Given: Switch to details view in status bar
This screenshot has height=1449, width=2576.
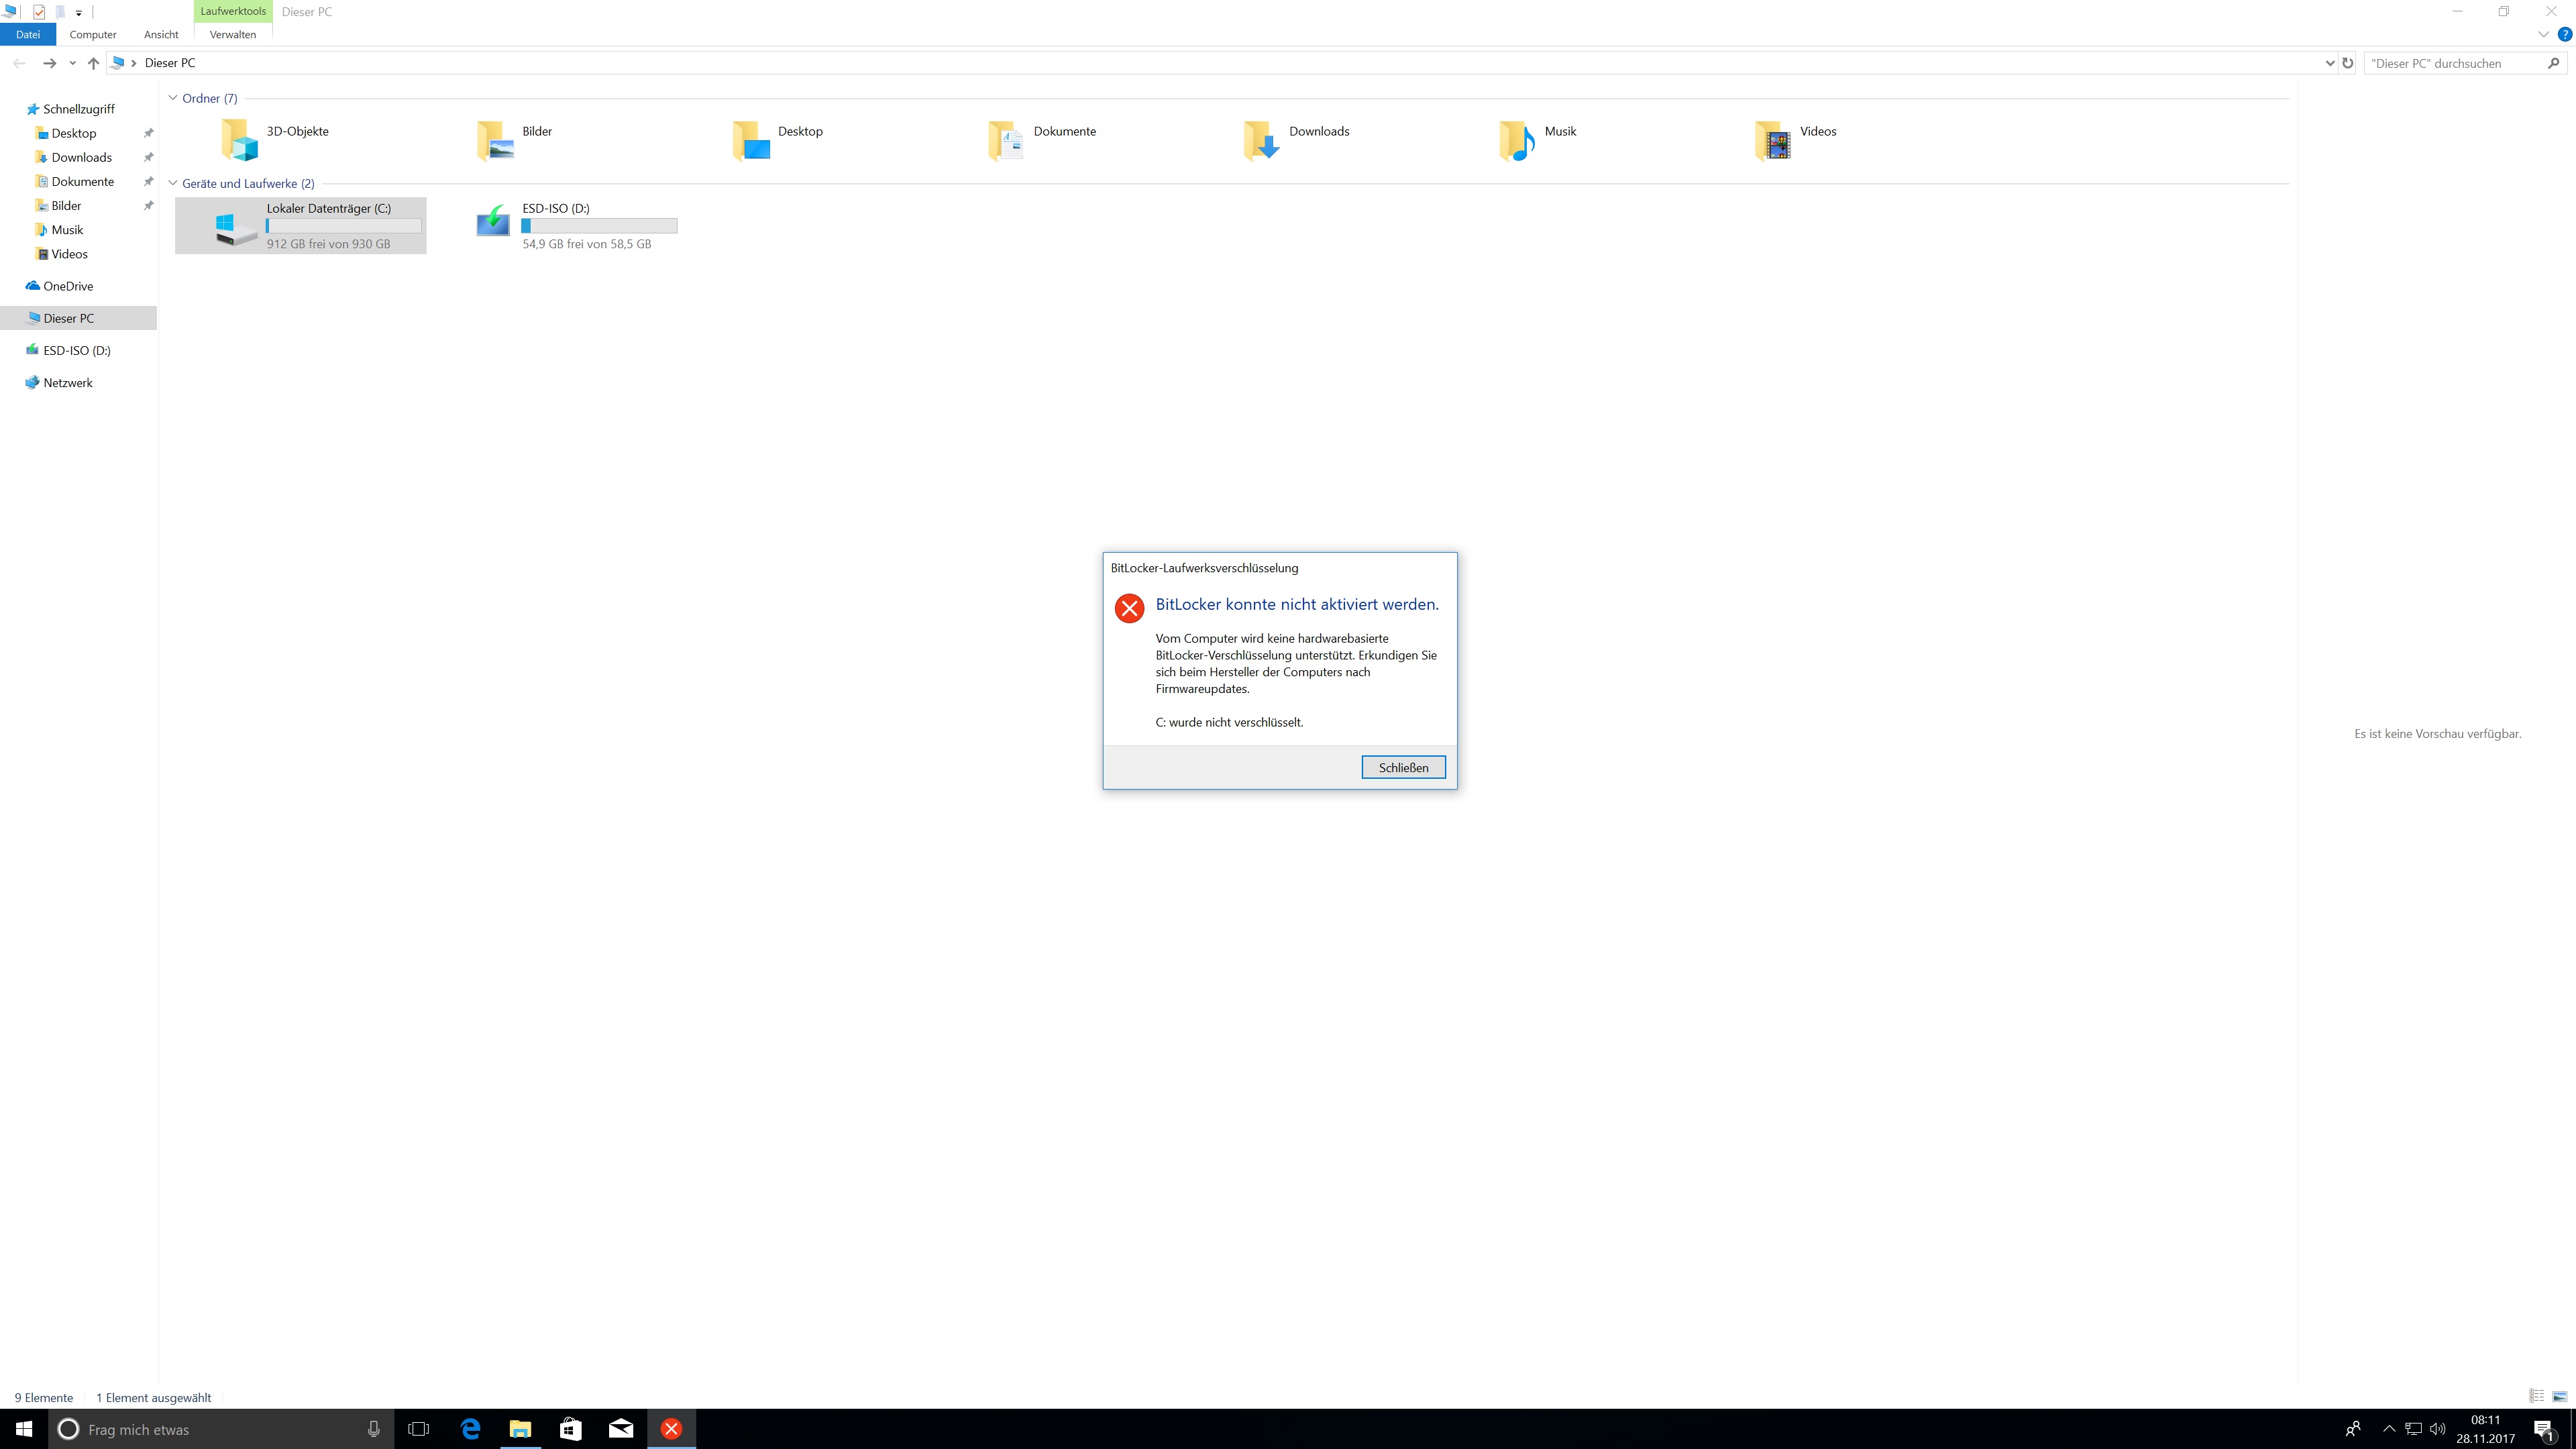Looking at the screenshot, I should coord(2537,1396).
